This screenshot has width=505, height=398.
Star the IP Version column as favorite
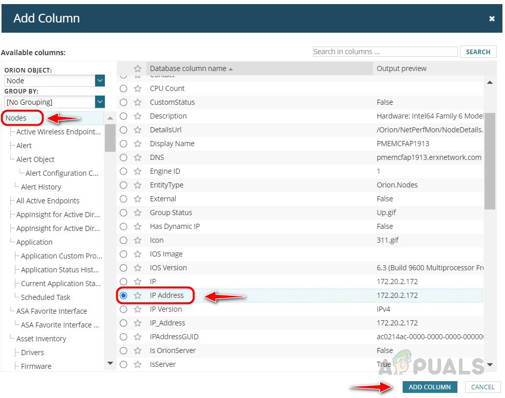click(x=138, y=309)
